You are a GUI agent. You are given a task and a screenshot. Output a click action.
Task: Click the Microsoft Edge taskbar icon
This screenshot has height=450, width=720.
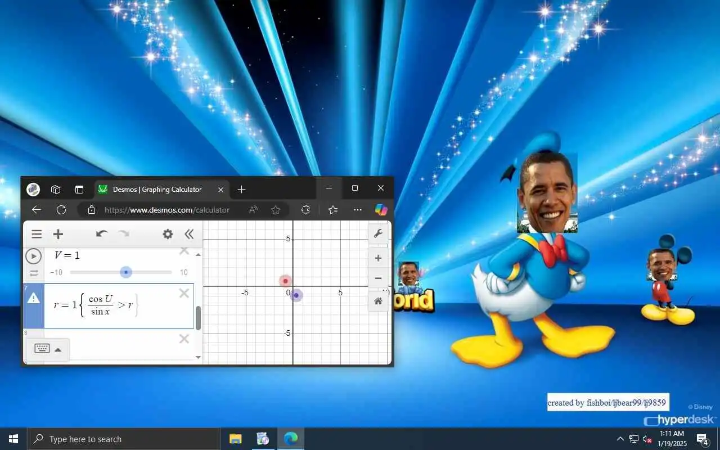point(290,439)
